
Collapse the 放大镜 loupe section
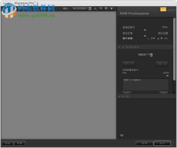[119, 97]
